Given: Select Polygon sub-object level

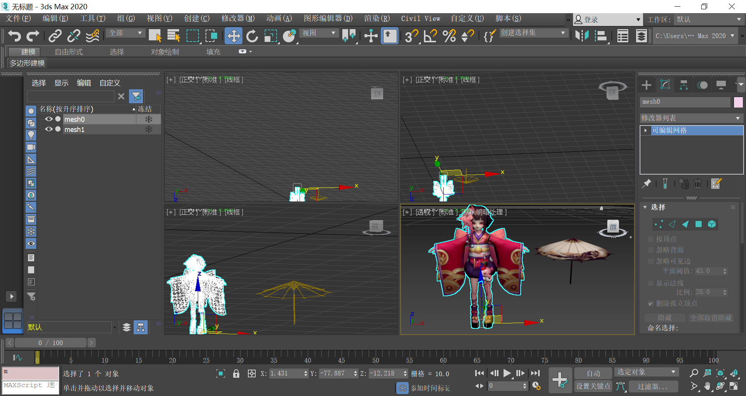Looking at the screenshot, I should coord(699,224).
